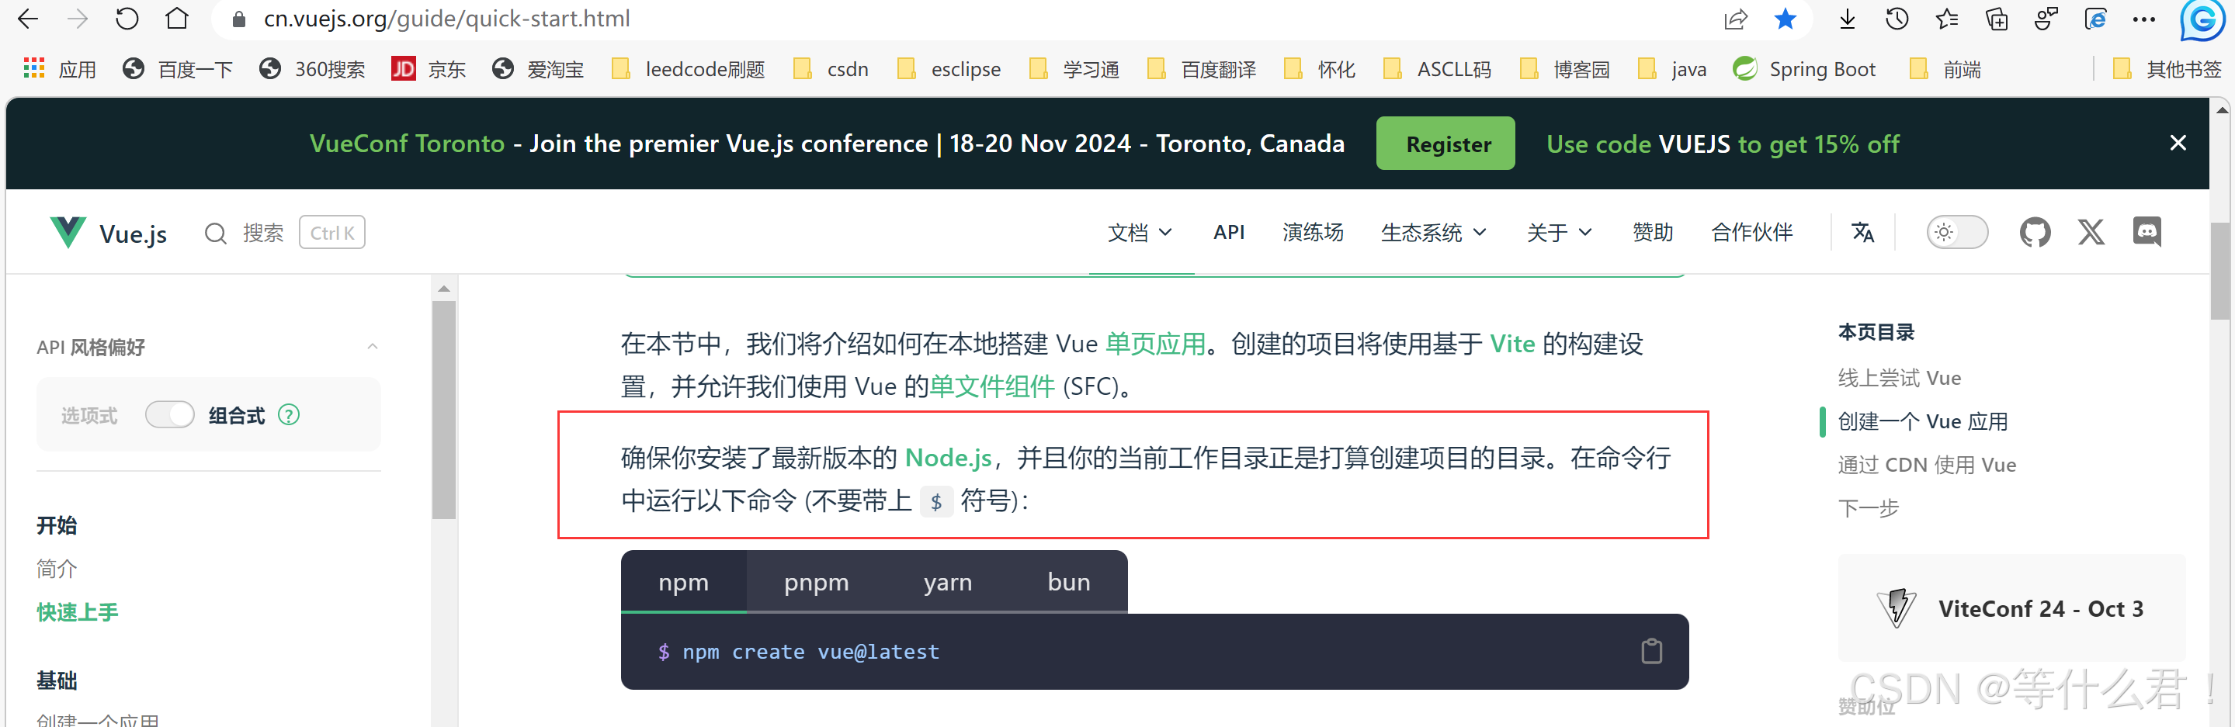Open the favorites list icon
The width and height of the screenshot is (2235, 727).
pos(1947,19)
